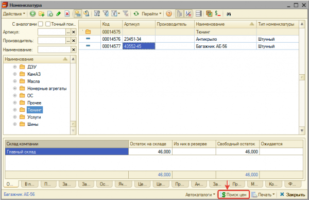The image size is (309, 200).
Task: Click the add new folder icon
Action: [x=41, y=14]
